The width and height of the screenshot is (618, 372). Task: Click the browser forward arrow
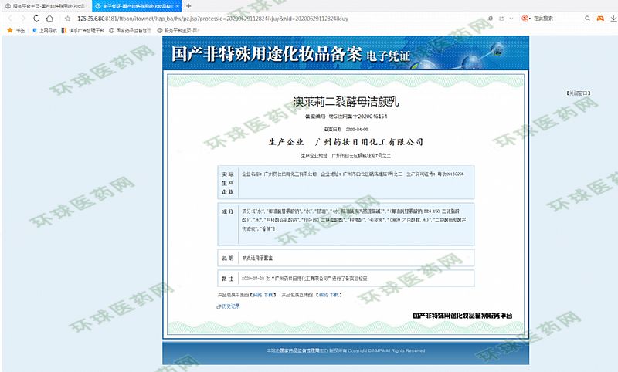click(21, 18)
